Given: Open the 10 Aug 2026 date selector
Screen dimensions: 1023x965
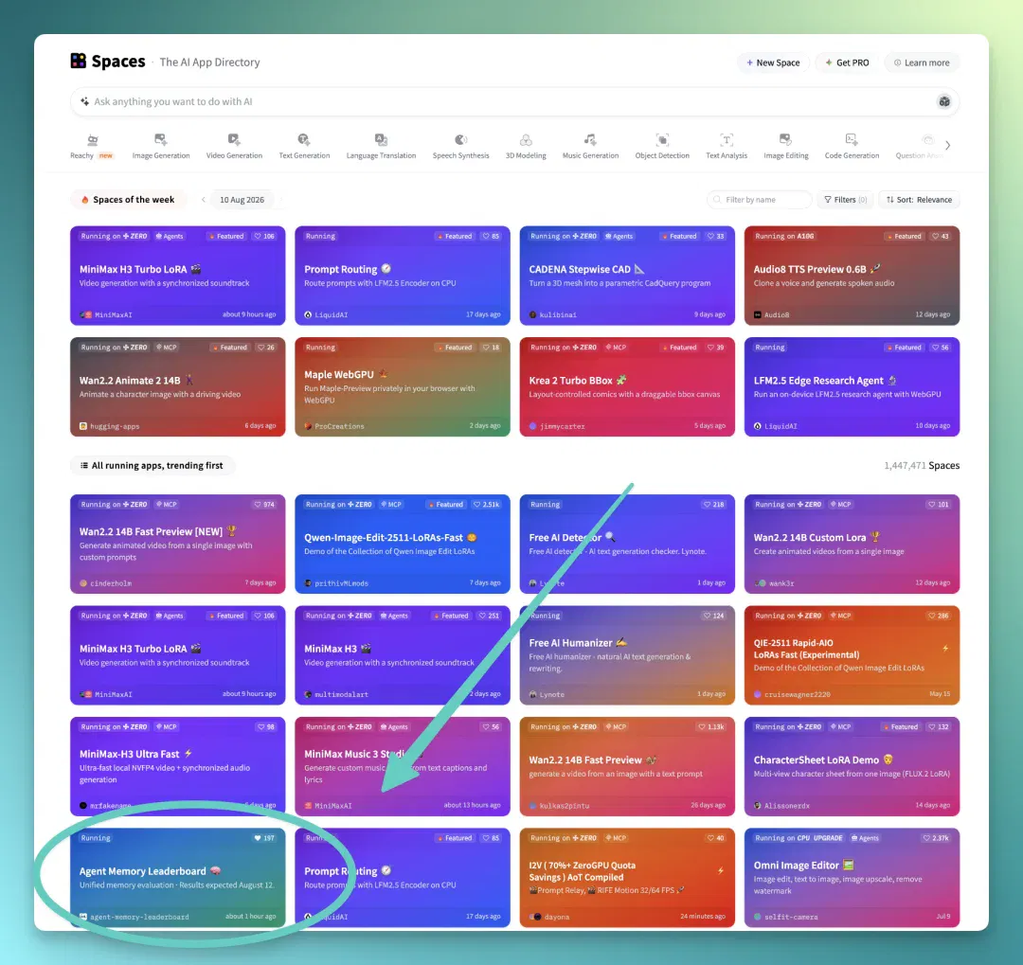Looking at the screenshot, I should click(x=242, y=200).
